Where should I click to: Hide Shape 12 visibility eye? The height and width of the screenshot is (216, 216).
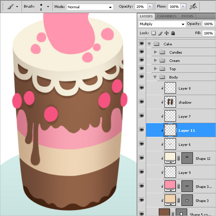[x=141, y=158]
